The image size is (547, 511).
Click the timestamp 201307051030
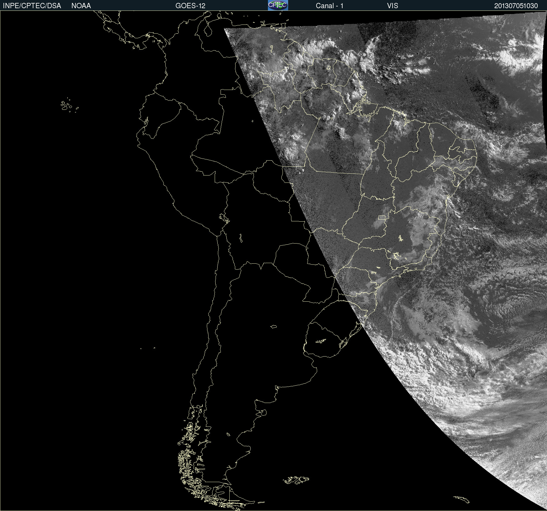coord(516,6)
